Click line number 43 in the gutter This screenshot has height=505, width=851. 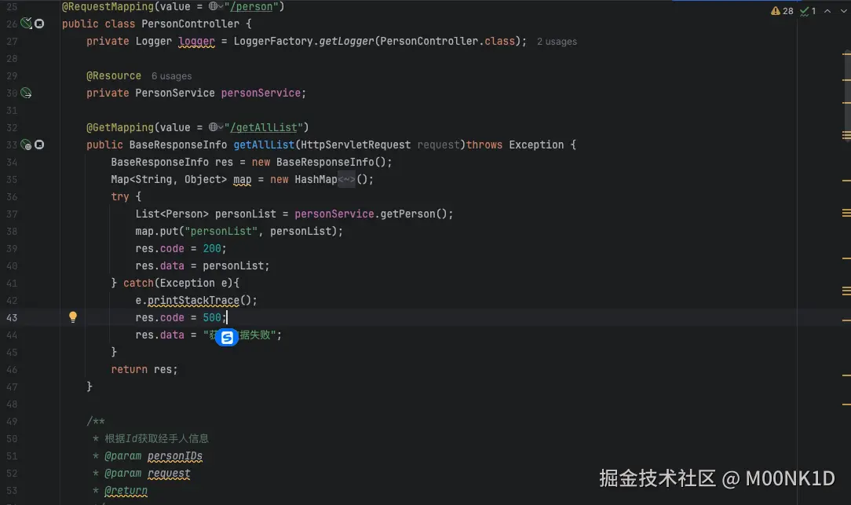click(x=13, y=317)
